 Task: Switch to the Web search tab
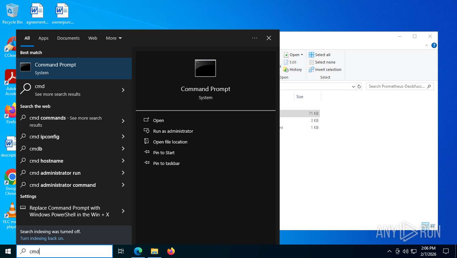(x=93, y=38)
